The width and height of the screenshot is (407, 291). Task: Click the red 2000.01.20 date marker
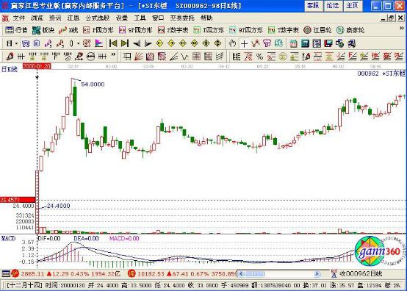37,66
